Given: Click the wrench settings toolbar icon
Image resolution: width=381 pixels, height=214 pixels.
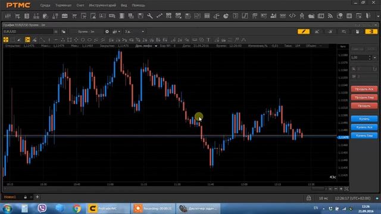Looking at the screenshot, I should point(150,16).
